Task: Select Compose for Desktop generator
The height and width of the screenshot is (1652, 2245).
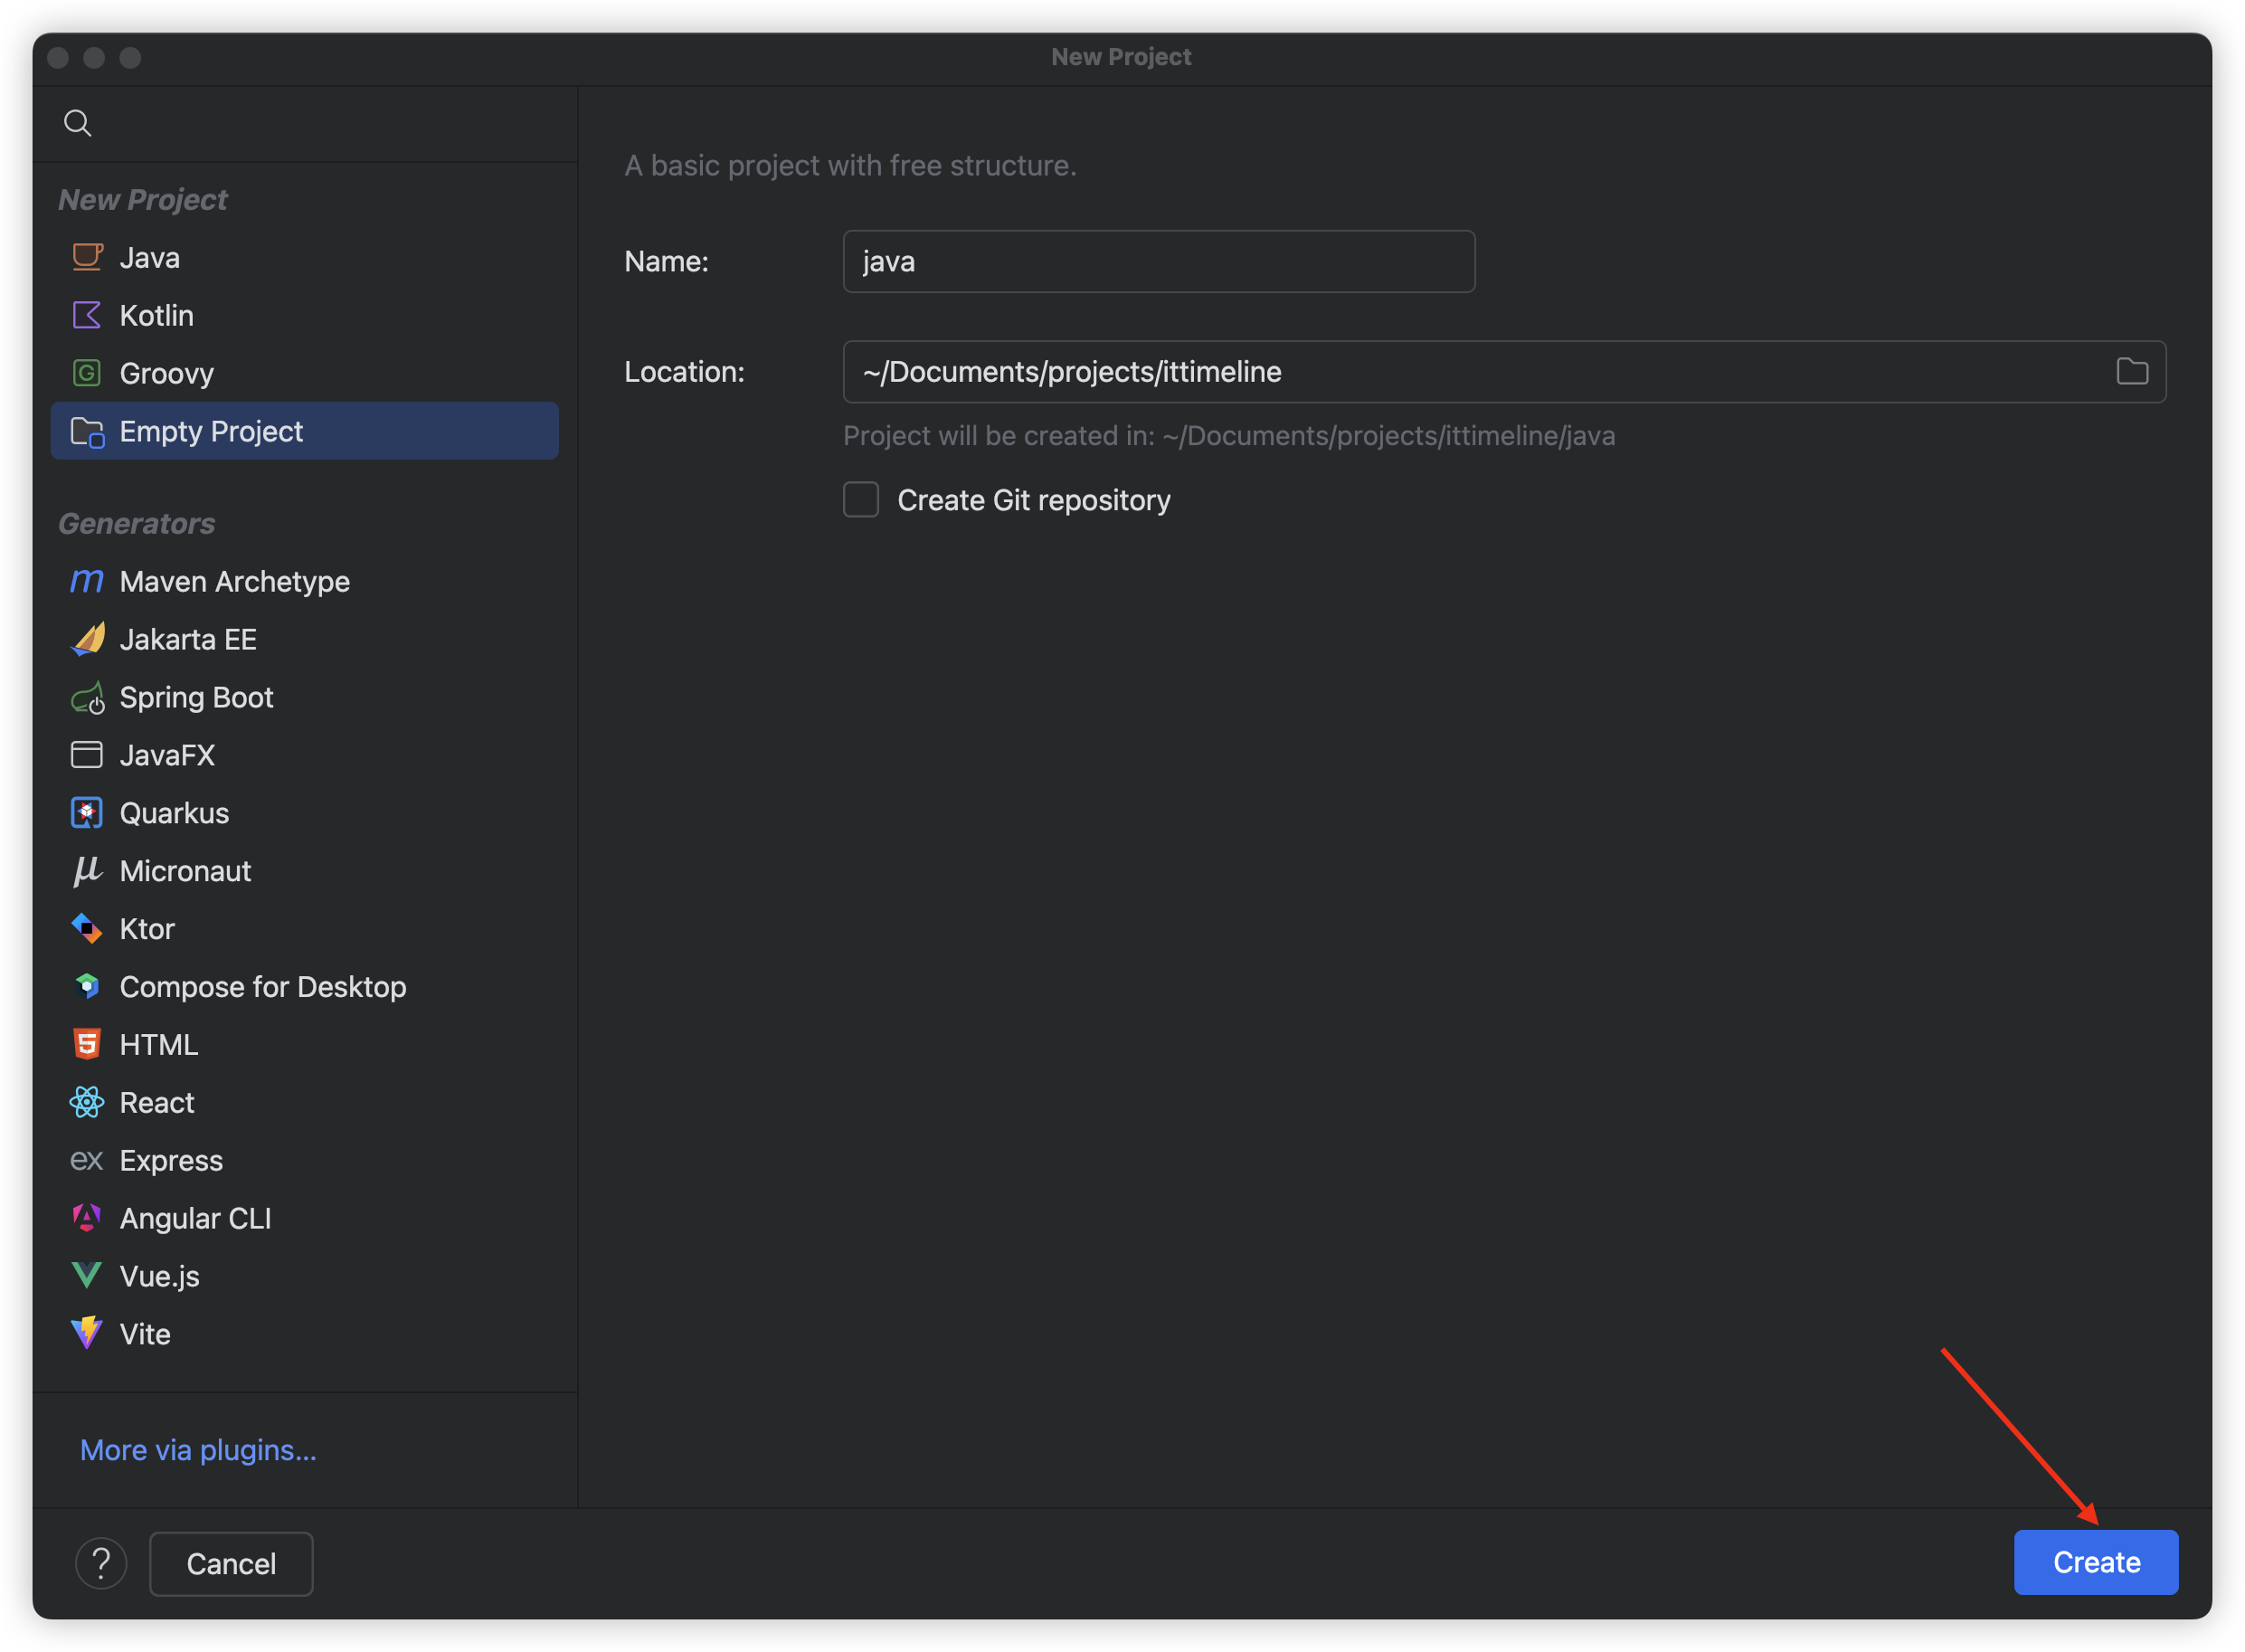Action: tap(262, 987)
